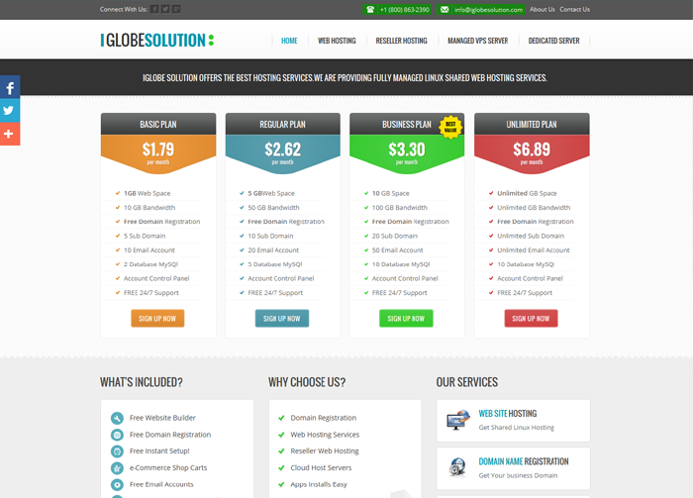Go to the Reseller Hosting menu

click(x=401, y=41)
